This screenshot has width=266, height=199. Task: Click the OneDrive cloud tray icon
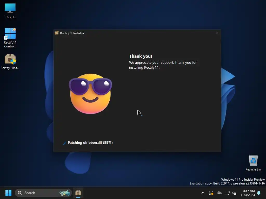click(x=219, y=193)
